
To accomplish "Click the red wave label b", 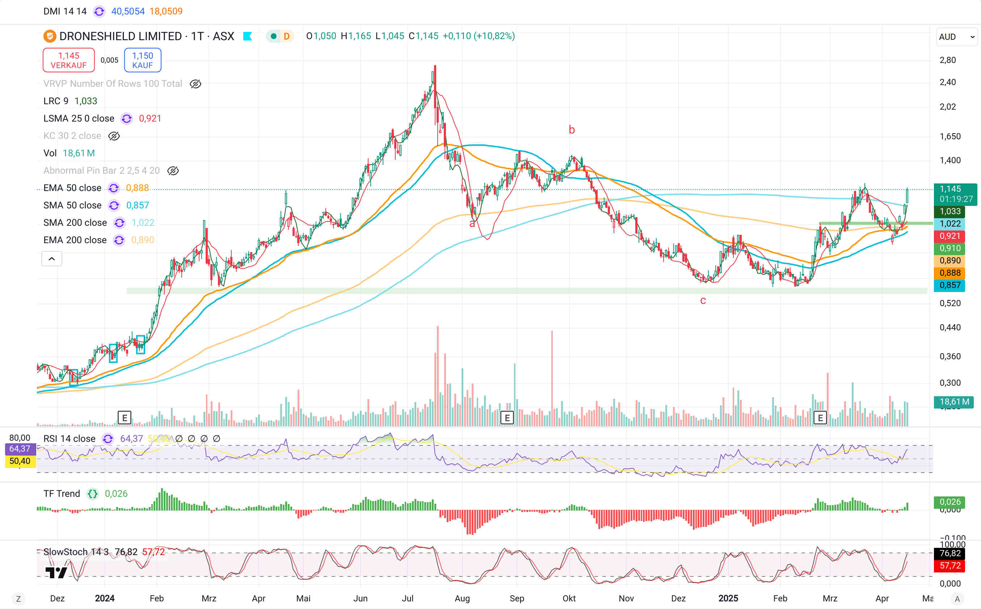I will (571, 130).
